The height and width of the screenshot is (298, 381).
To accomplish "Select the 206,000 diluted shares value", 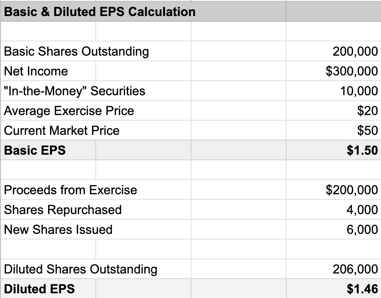I will click(x=355, y=269).
